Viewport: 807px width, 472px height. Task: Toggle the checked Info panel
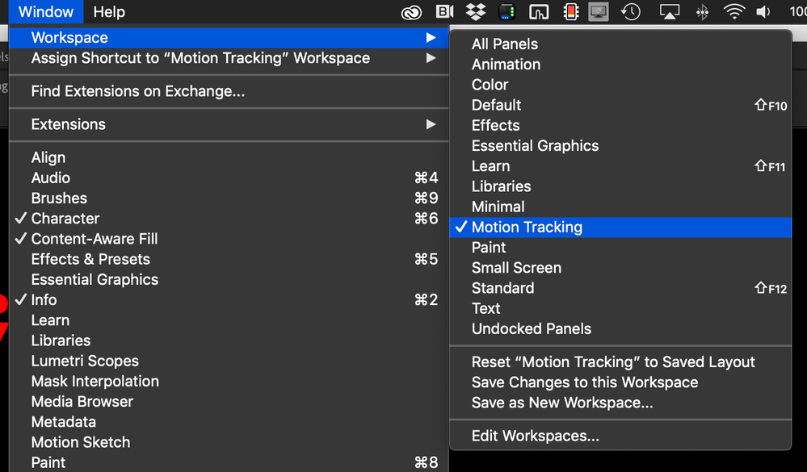pyautogui.click(x=44, y=300)
